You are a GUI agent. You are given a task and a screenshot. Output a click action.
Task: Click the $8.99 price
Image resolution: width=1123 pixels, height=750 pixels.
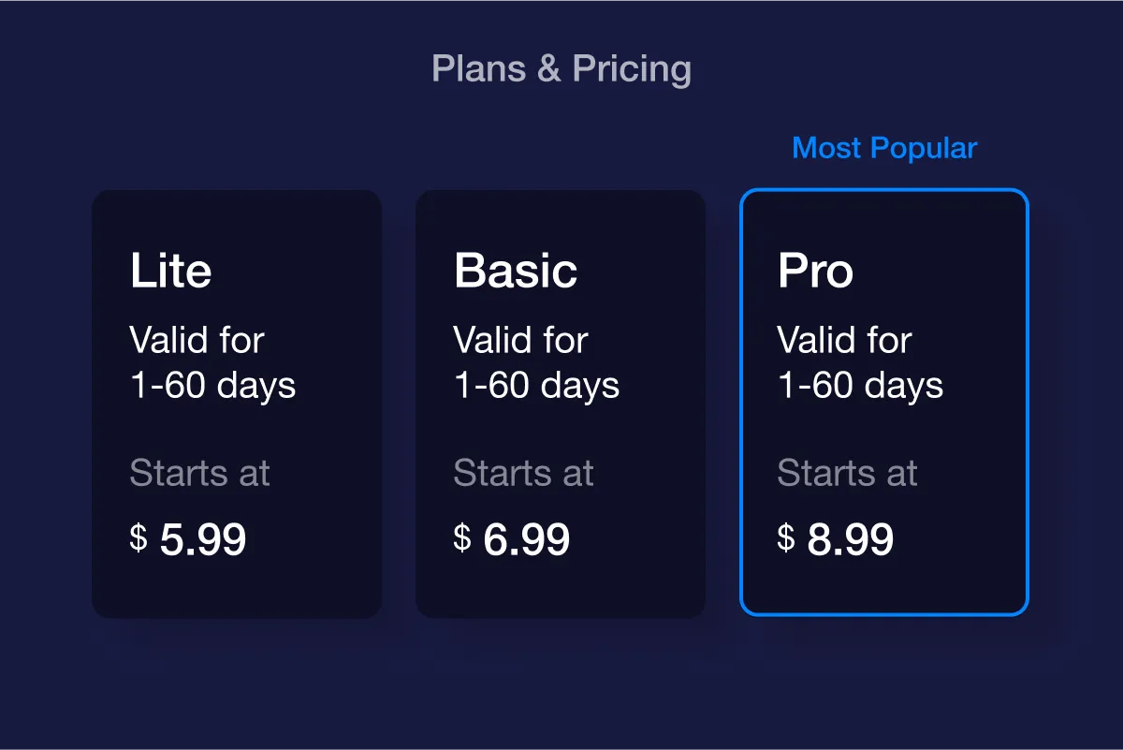tap(836, 539)
